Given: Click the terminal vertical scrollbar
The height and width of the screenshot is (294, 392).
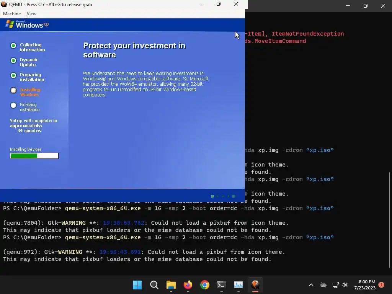Looking at the screenshot, I should pyautogui.click(x=389, y=220).
